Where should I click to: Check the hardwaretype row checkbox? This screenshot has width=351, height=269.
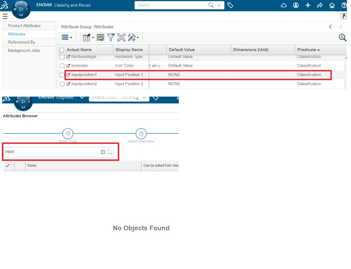(62, 57)
